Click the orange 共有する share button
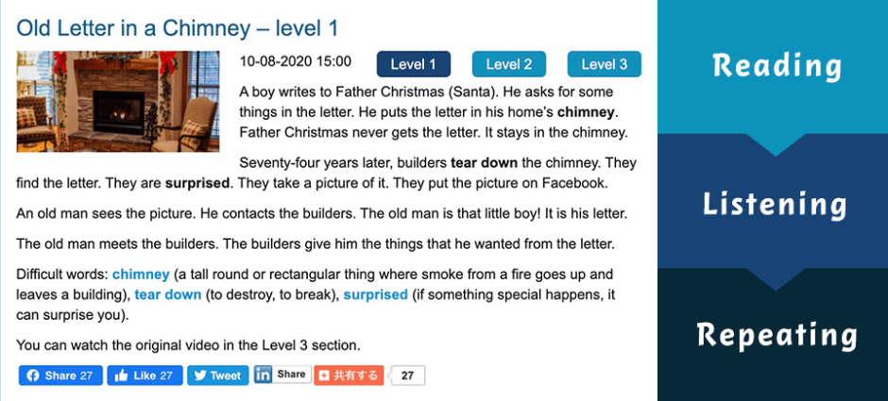The height and width of the screenshot is (401, 888). [349, 376]
